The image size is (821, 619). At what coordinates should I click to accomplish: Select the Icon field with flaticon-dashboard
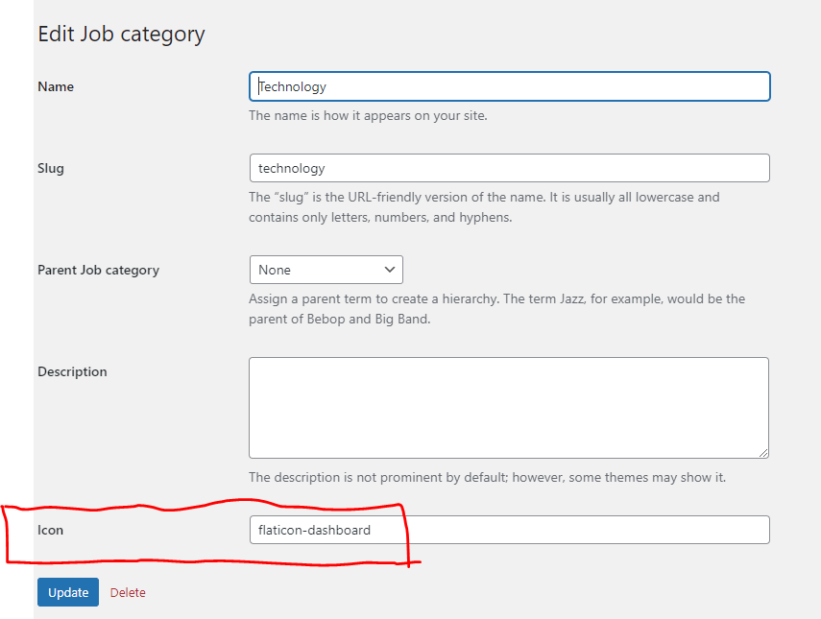pos(510,530)
